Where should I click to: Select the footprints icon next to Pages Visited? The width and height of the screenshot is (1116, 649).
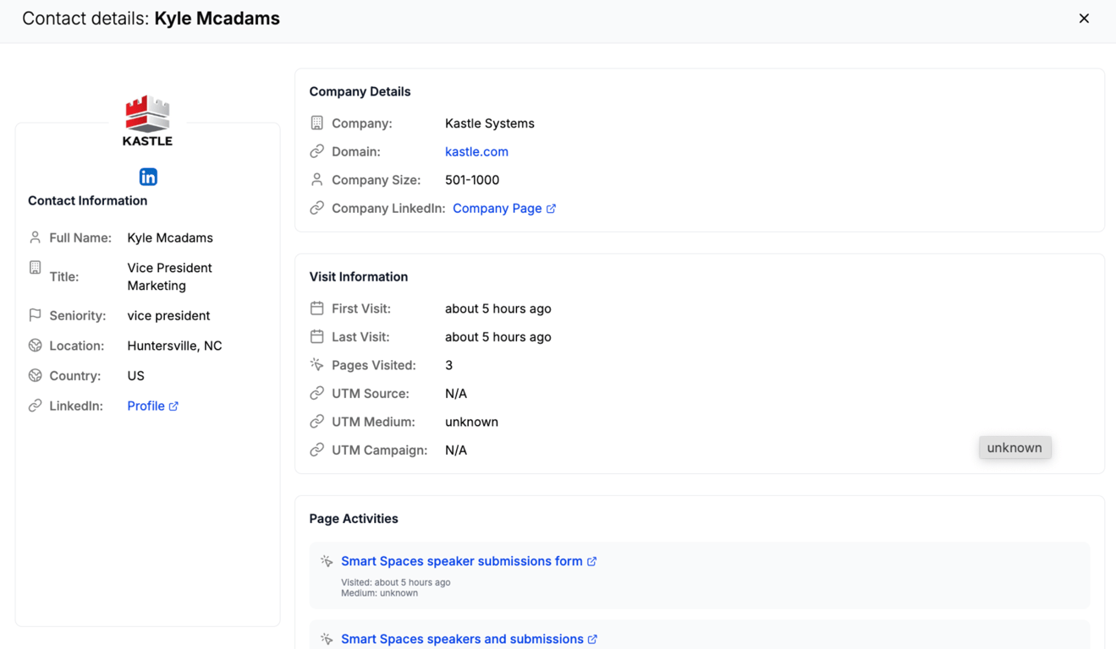316,364
